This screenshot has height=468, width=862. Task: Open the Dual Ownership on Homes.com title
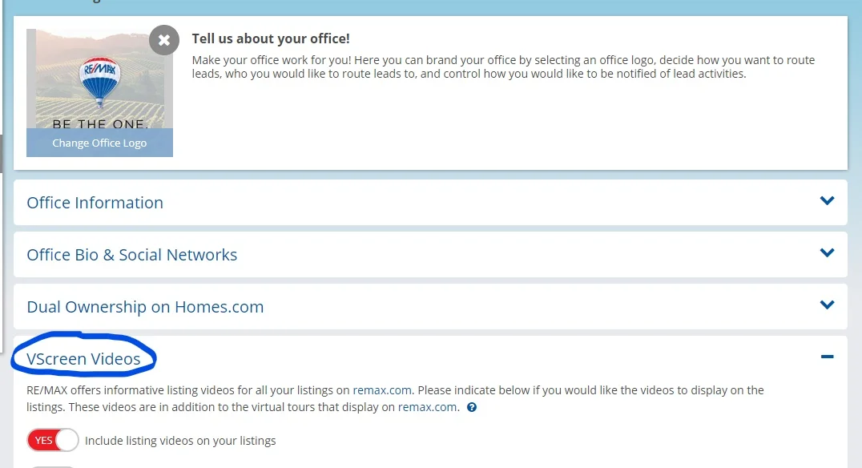coord(145,307)
